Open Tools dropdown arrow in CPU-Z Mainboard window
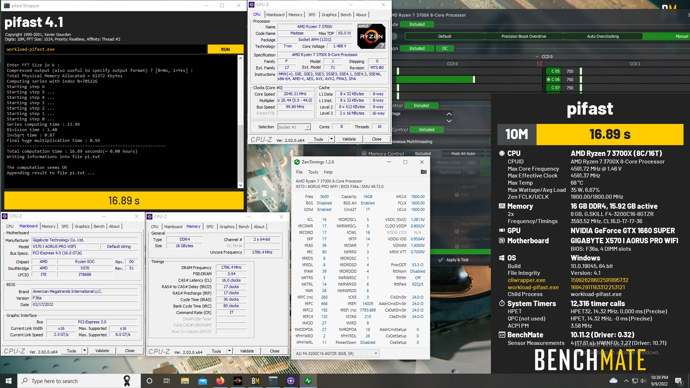690x388 pixels. pos(84,351)
